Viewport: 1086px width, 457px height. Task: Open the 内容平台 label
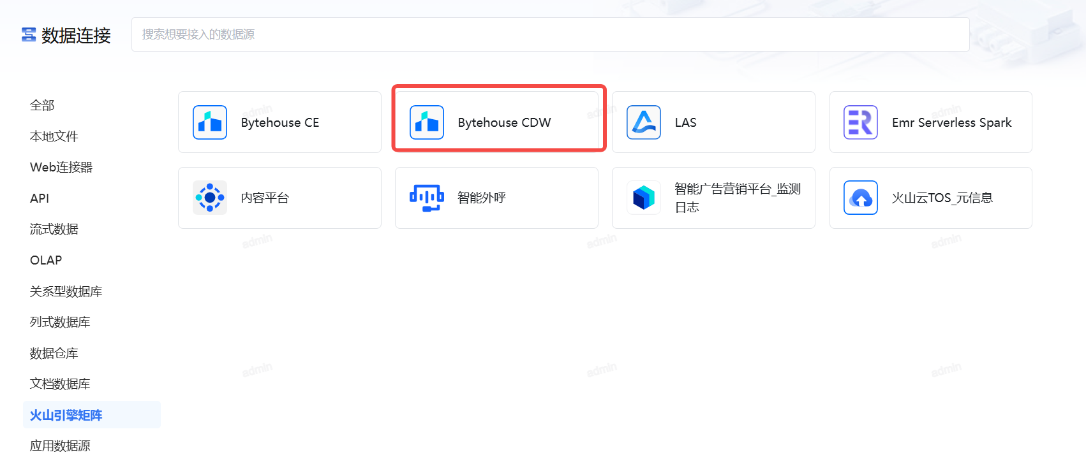[265, 198]
